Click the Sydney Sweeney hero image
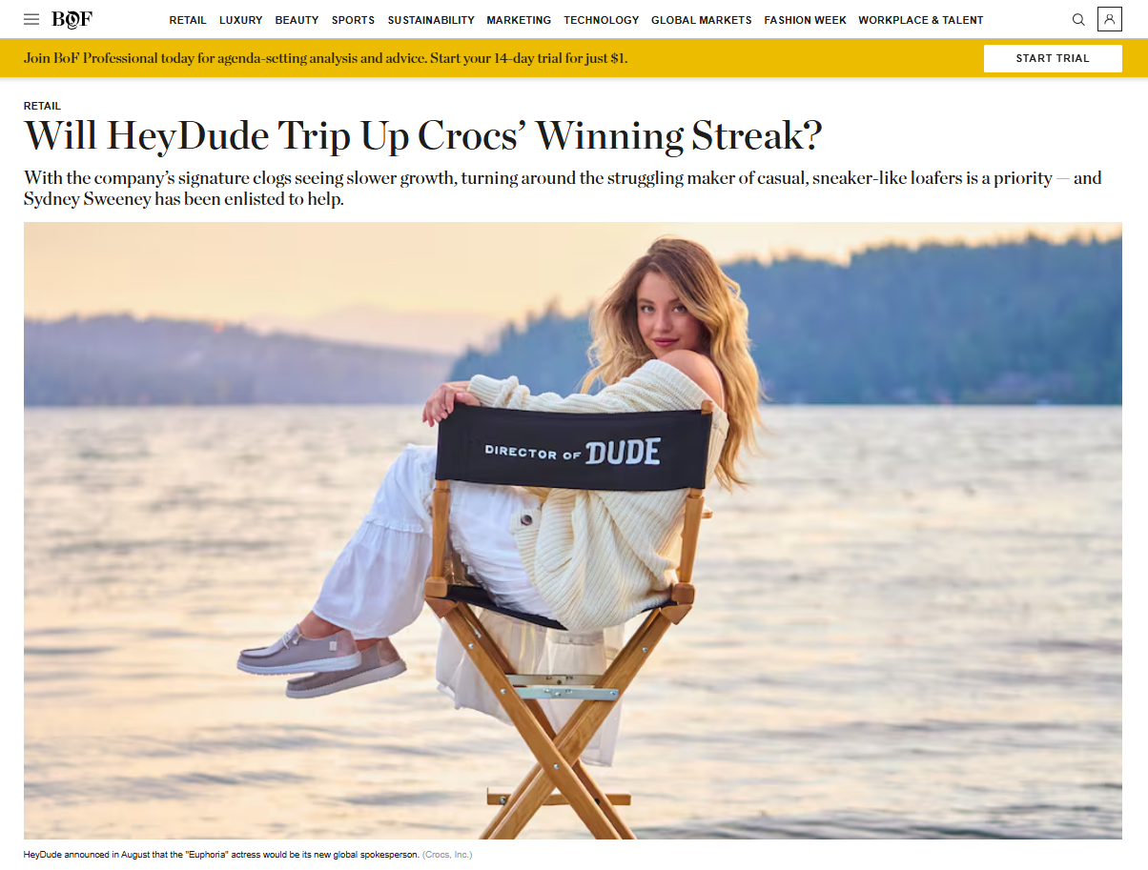Viewport: 1148px width, 870px height. coord(573,531)
